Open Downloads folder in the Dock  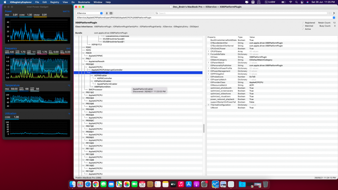click(242, 184)
